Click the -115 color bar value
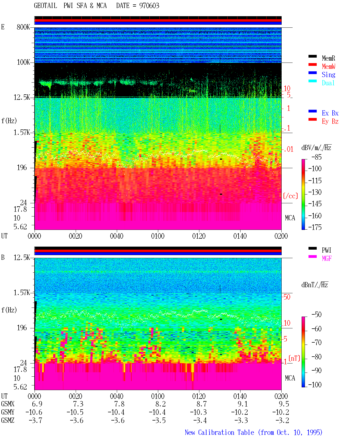Viewport: 351px width, 437px height. (x=315, y=181)
